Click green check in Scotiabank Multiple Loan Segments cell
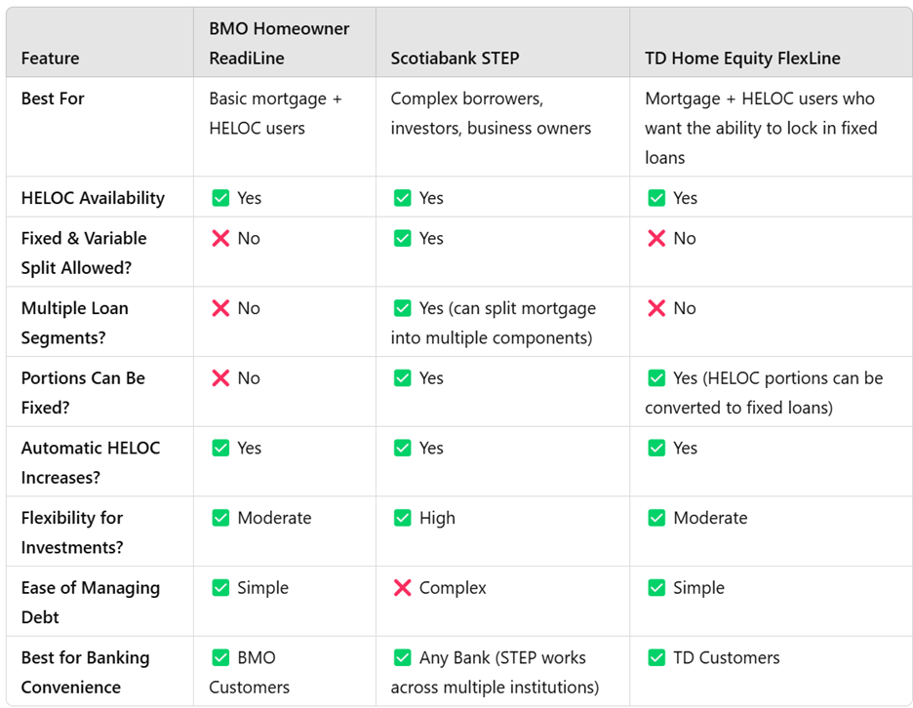Viewport: 913px width, 708px height. [402, 308]
